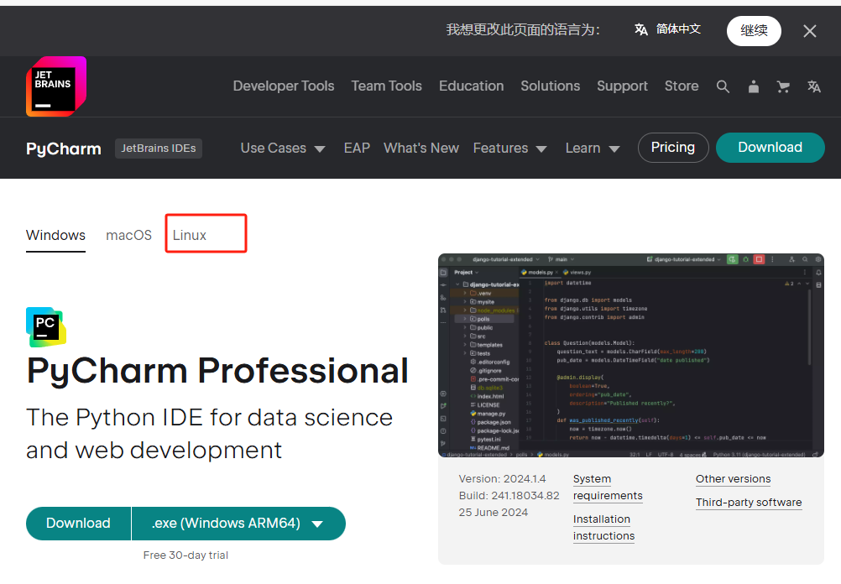841x584 pixels.
Task: Select 简体中文 language option
Action: tap(668, 29)
